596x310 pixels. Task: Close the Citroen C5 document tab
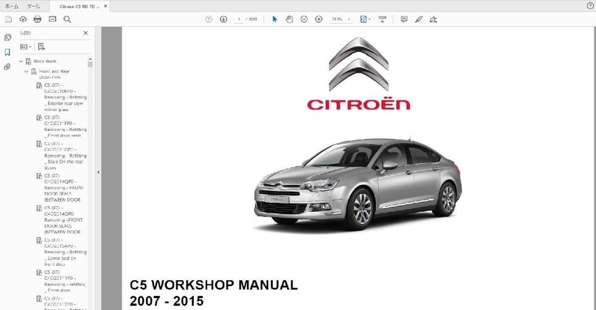105,6
